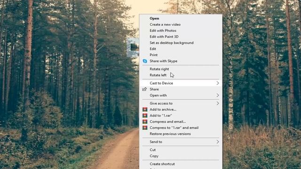The height and width of the screenshot is (169, 301).
Task: Choose Restore previous versions
Action: tap(181, 134)
